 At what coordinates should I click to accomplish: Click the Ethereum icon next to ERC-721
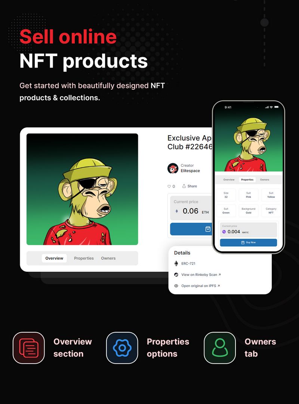[x=176, y=263]
